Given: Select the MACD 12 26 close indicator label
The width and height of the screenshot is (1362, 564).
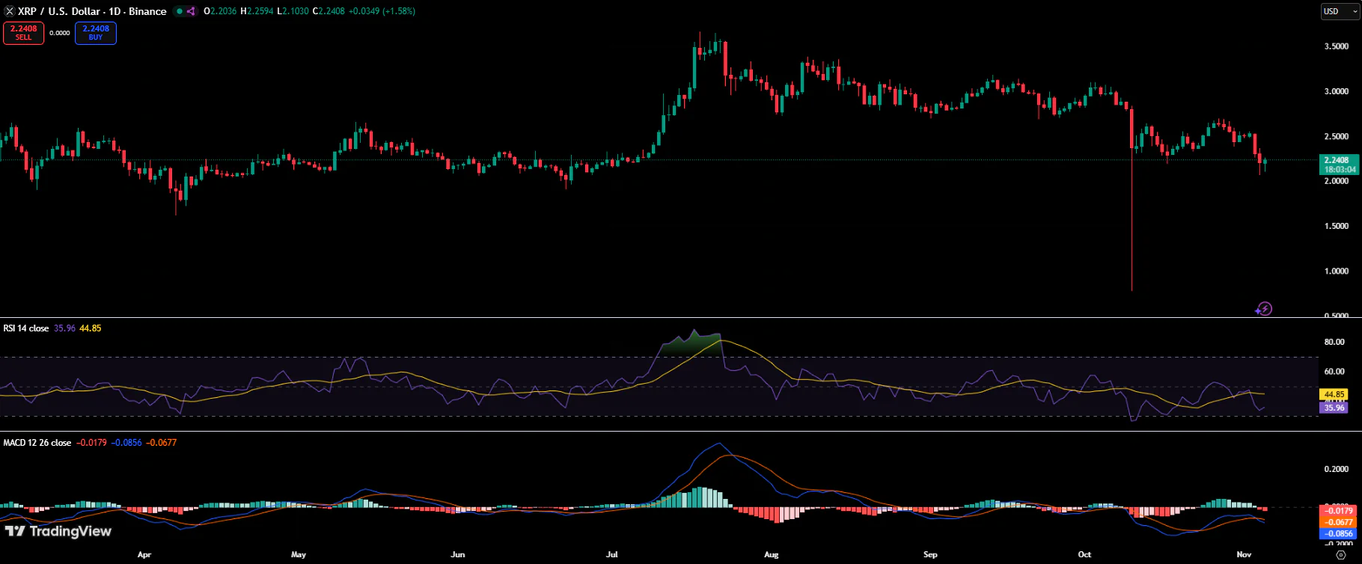Looking at the screenshot, I should click(37, 443).
